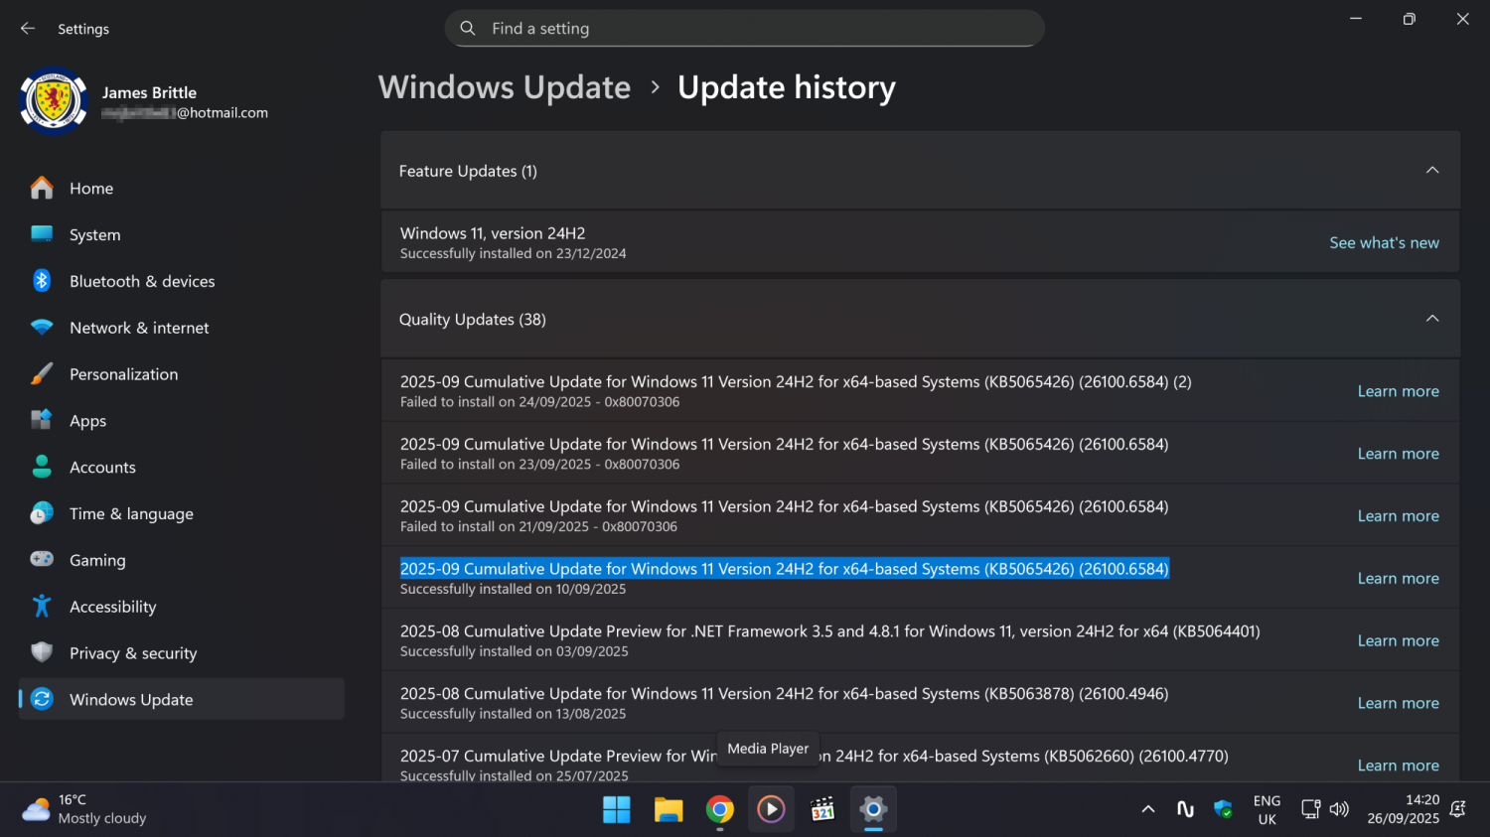Click the back arrow in Settings

tap(28, 29)
